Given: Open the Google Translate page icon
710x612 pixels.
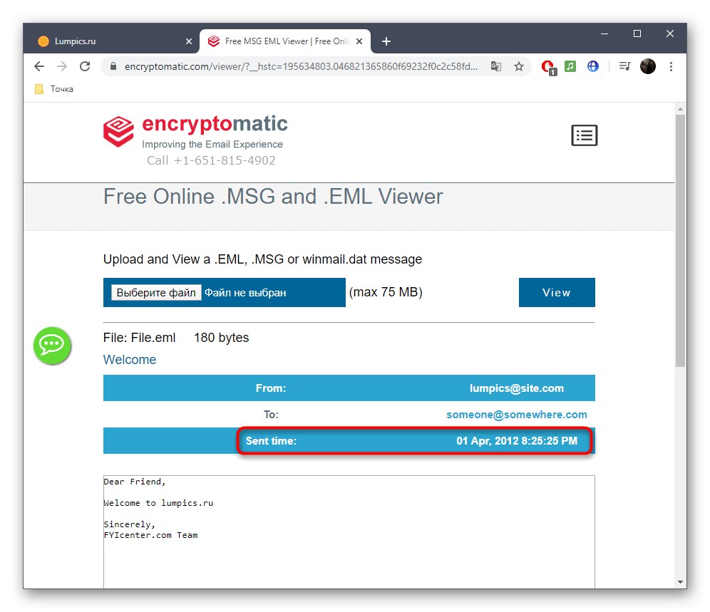Looking at the screenshot, I should click(x=496, y=66).
